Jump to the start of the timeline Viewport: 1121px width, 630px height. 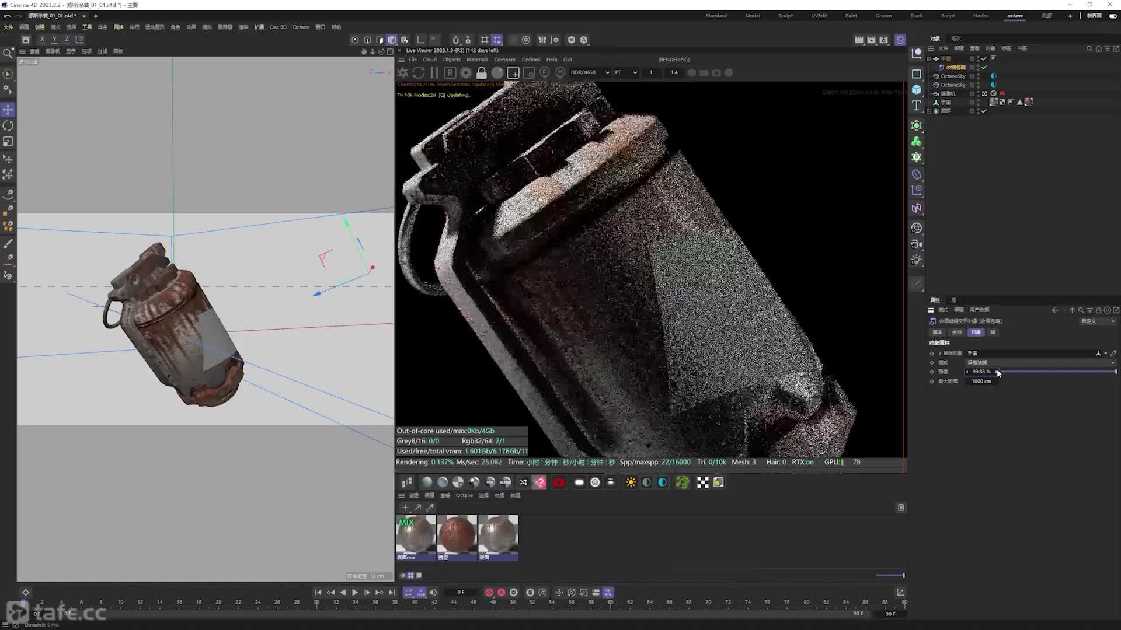click(x=318, y=592)
